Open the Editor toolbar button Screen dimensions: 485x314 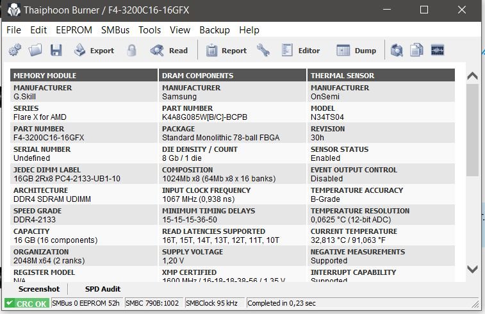[300, 50]
